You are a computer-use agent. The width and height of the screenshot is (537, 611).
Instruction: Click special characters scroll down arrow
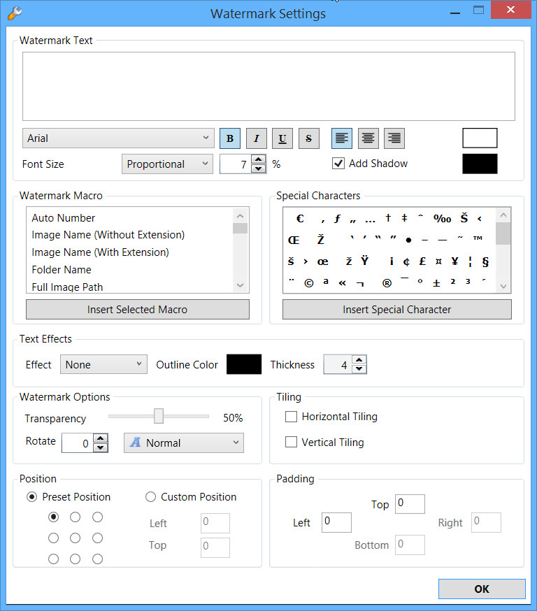click(x=503, y=286)
